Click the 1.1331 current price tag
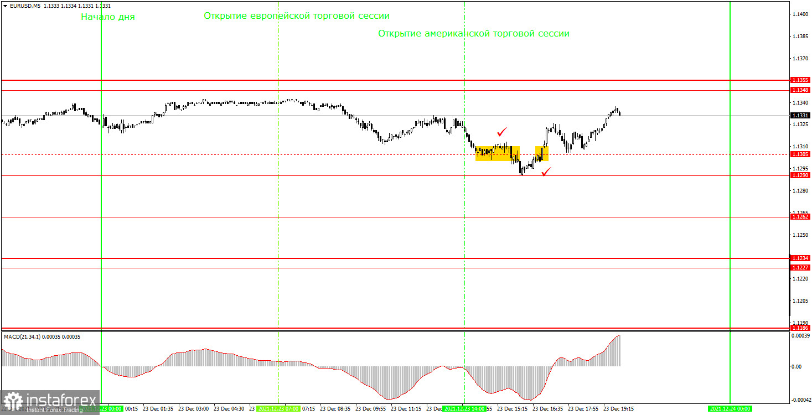 pyautogui.click(x=800, y=116)
